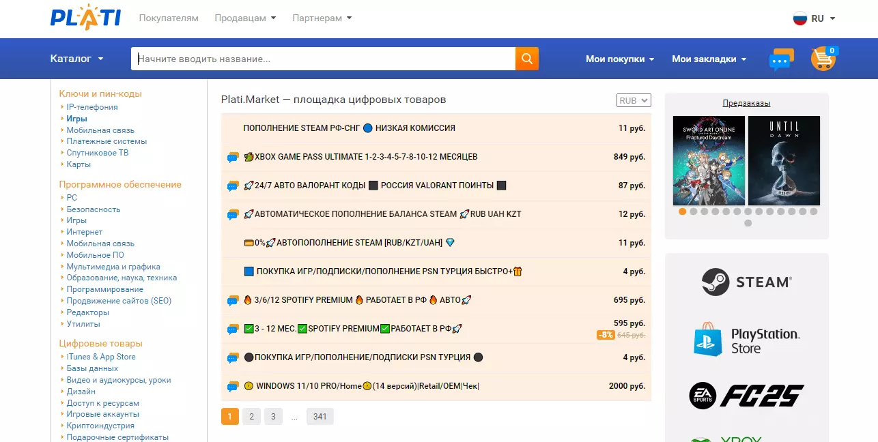Open ПОКУПКА ИГР/ПОДПИСКИ/ПОПОЛНЕНИЕ PSN ТУРЦИЯ БЫСТРО listing
Screen dimensions: 878x442
382,271
